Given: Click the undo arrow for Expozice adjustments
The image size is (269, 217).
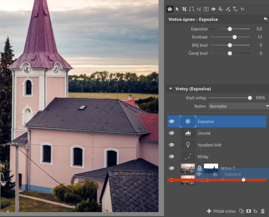Looking at the screenshot, I should [x=265, y=19].
